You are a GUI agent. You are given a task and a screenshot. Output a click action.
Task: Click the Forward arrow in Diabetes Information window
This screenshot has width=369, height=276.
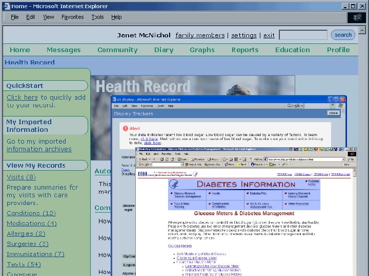154,159
